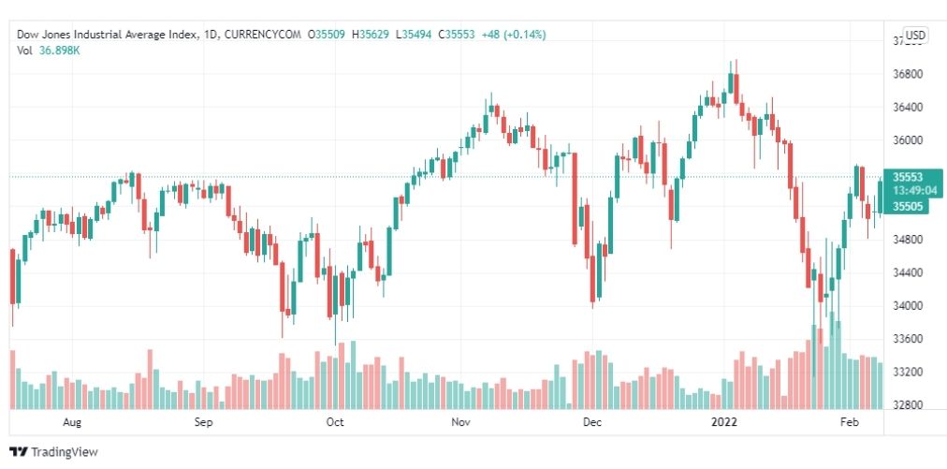This screenshot has width=947, height=469.
Task: Click the 35553 current price label
Action: tap(908, 176)
